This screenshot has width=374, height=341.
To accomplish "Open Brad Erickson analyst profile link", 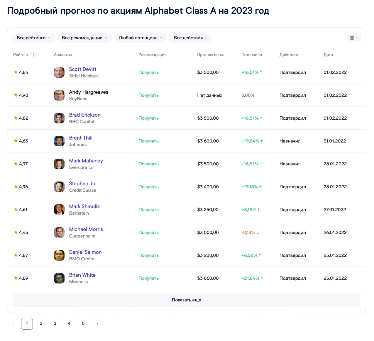I will pyautogui.click(x=85, y=115).
